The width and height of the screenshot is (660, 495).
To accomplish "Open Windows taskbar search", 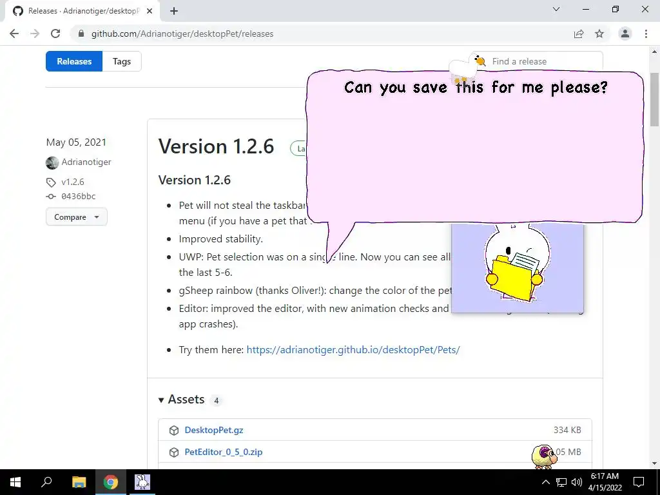I will pyautogui.click(x=46, y=482).
